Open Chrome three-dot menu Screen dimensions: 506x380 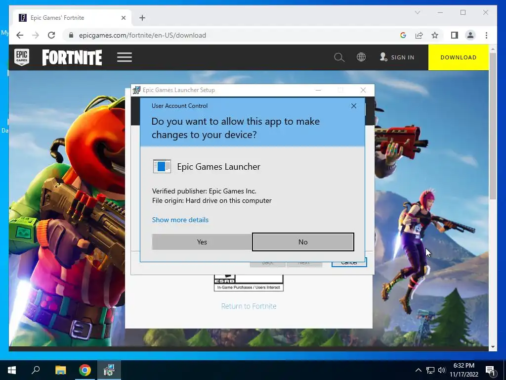pos(486,35)
